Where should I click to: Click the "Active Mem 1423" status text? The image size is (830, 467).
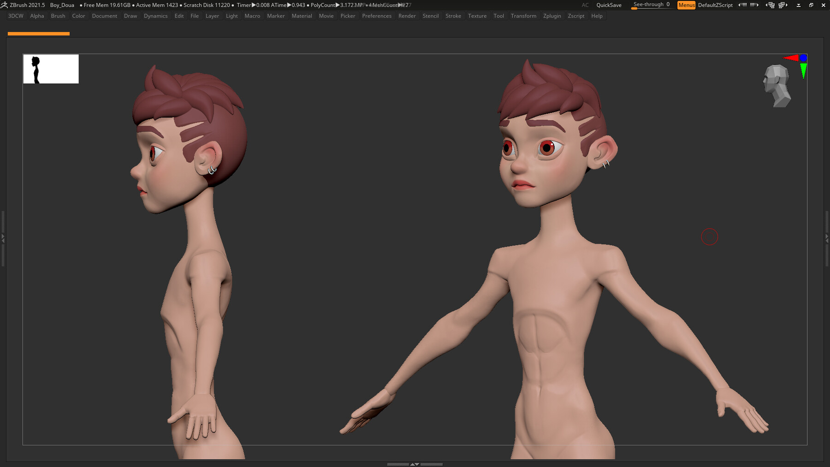(x=157, y=5)
